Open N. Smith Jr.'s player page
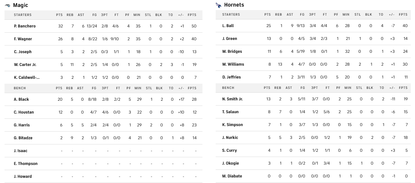 [232, 99]
